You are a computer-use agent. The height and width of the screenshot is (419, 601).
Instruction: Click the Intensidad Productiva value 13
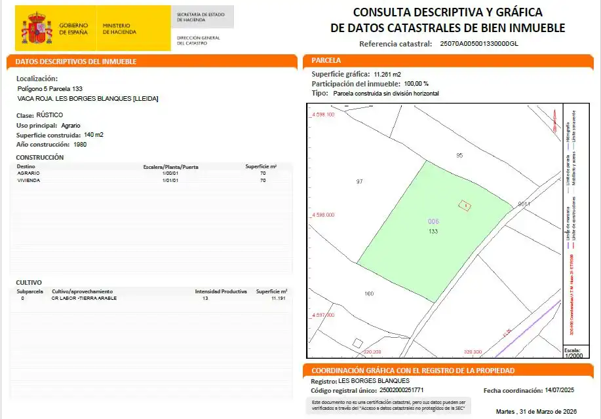pos(205,299)
